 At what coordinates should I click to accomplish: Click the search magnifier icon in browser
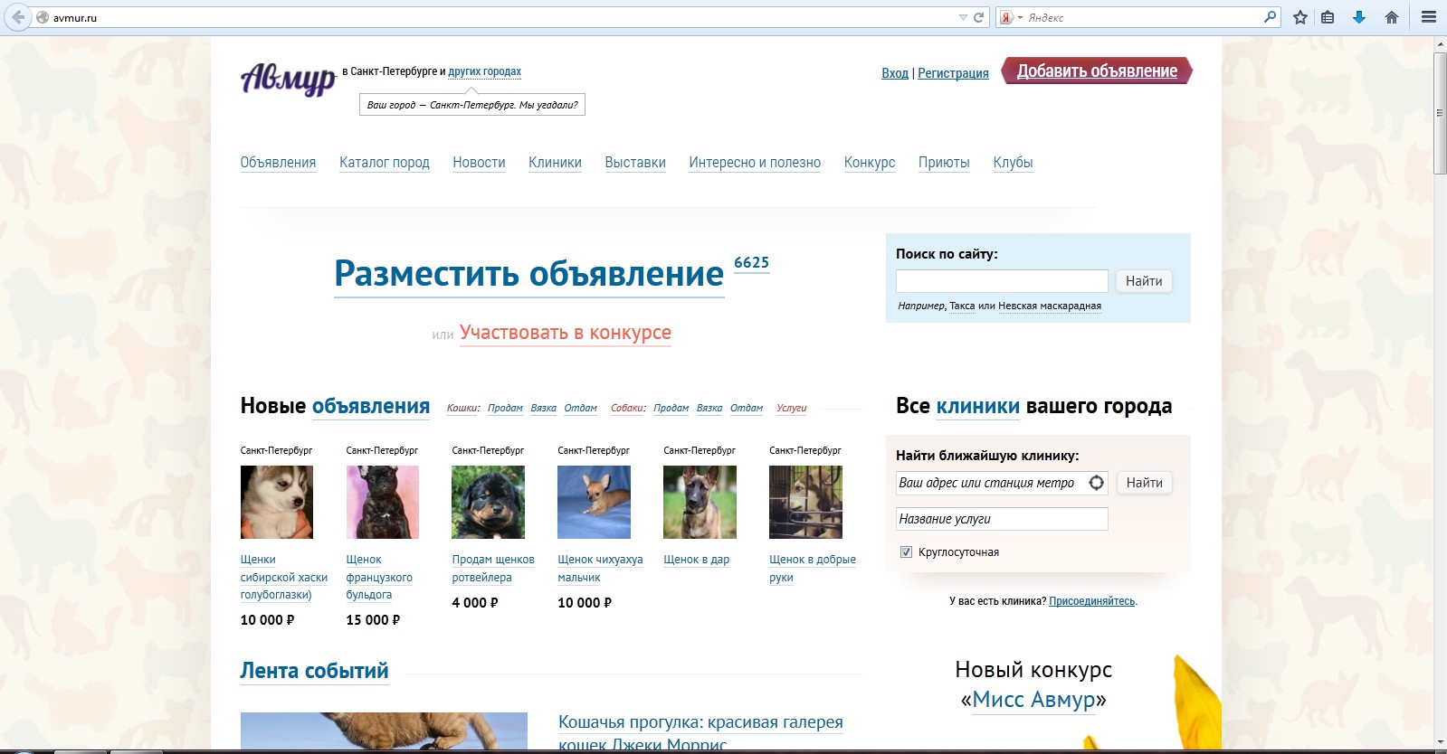(x=1270, y=17)
